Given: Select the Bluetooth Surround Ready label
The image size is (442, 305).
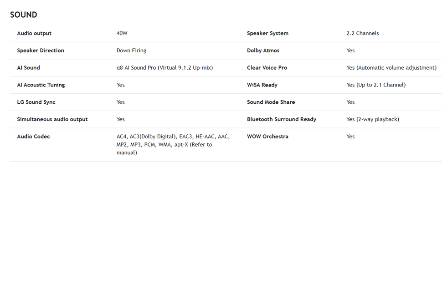Looking at the screenshot, I should tap(282, 119).
